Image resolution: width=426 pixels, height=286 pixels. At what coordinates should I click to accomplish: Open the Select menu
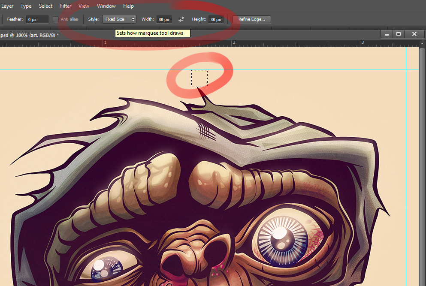[45, 6]
